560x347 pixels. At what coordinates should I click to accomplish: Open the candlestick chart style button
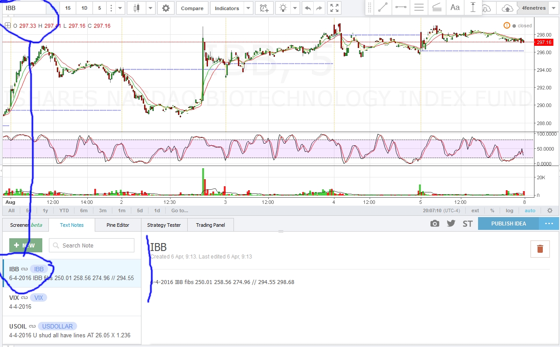coord(137,8)
